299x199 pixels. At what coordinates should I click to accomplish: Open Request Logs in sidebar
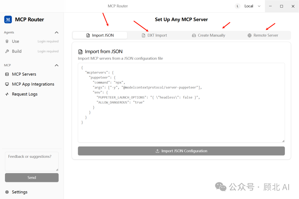click(25, 94)
